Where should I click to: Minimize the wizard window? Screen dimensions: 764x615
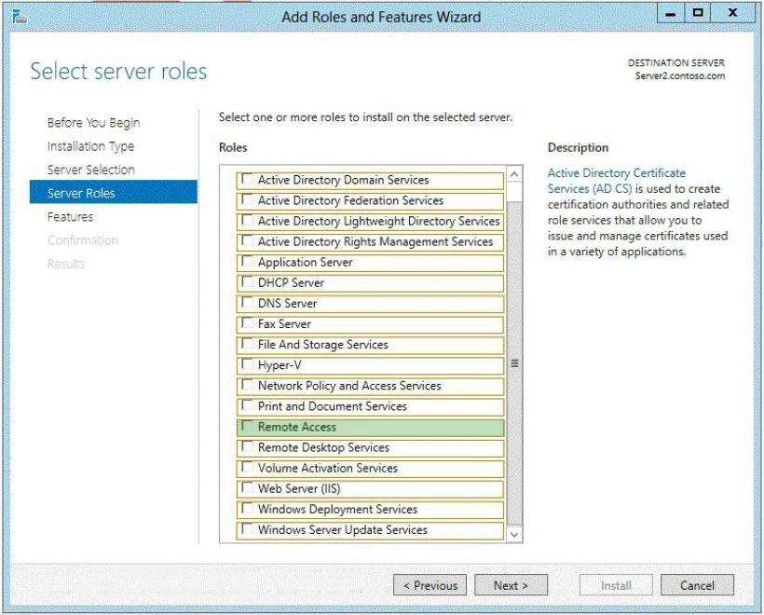(671, 13)
